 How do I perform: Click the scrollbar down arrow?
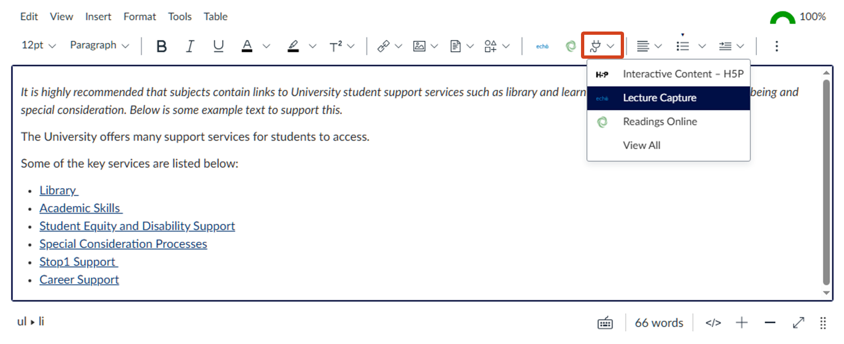click(827, 293)
